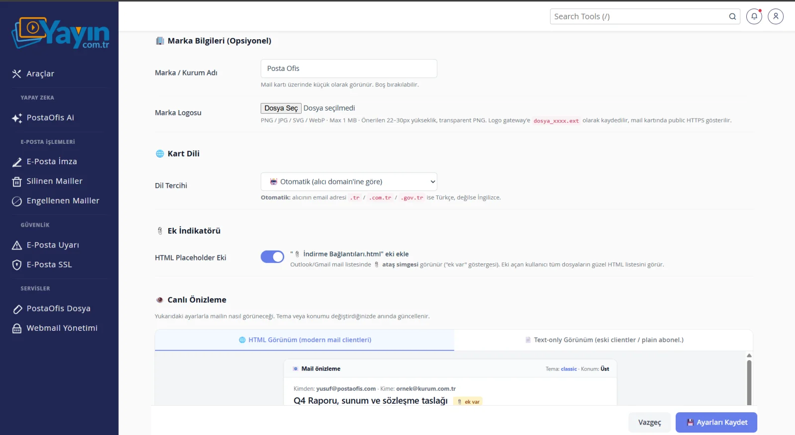Click the search magnifier icon
The height and width of the screenshot is (435, 795).
click(732, 16)
